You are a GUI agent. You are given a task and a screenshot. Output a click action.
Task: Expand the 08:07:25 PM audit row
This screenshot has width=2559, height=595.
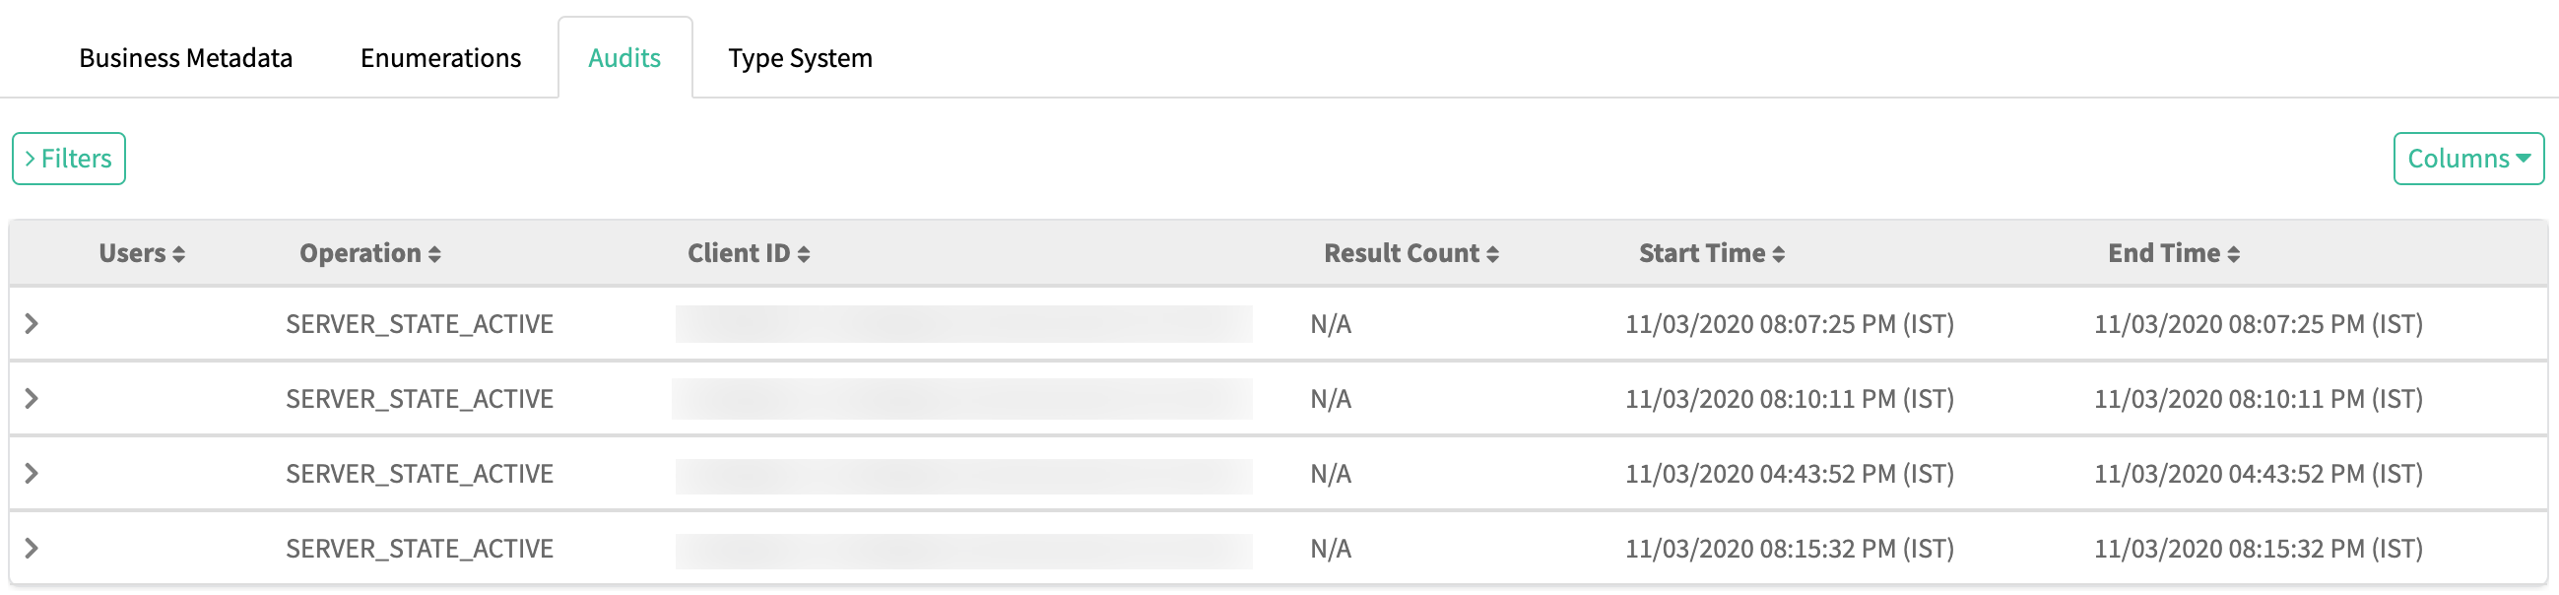point(32,324)
